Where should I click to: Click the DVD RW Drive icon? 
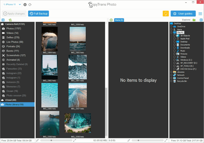(178, 69)
